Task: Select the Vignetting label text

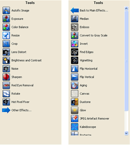Action: [x=86, y=60]
